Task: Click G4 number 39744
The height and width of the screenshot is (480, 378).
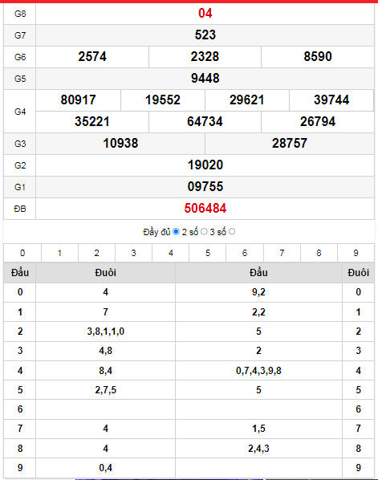Action: (x=331, y=100)
